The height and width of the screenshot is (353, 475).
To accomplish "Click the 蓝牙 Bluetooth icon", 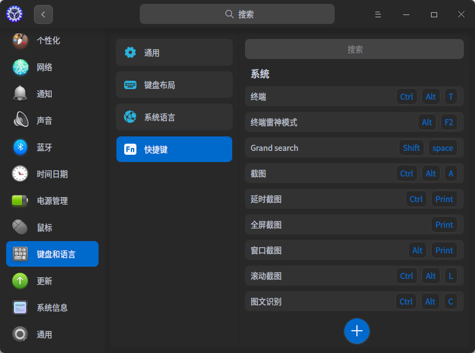I will tap(20, 147).
